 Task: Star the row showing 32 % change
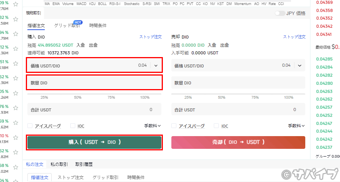click(x=15, y=19)
